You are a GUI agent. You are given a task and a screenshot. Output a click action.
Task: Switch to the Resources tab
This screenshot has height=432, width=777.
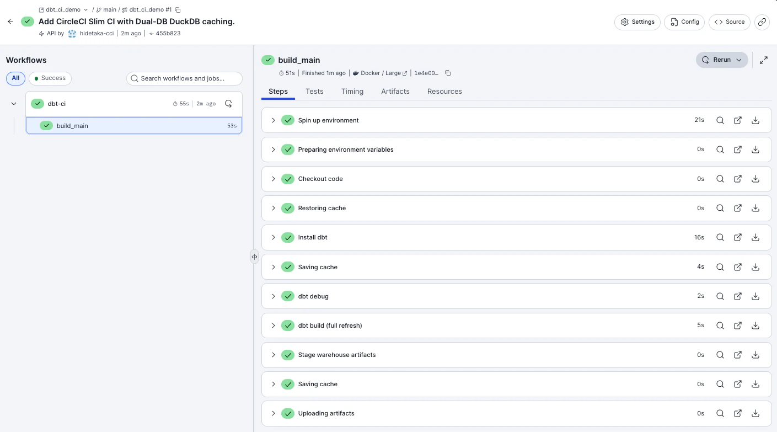click(444, 92)
